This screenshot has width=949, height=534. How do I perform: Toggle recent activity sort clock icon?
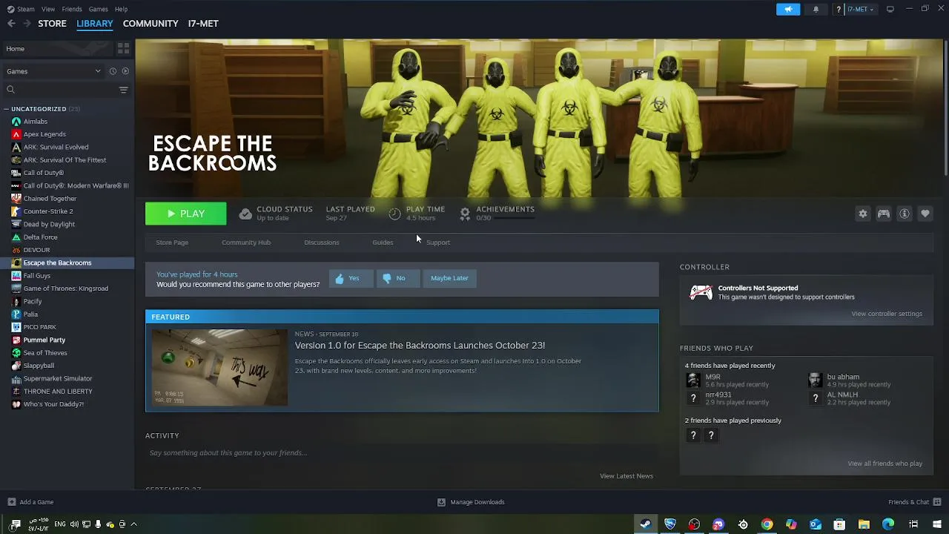[113, 71]
